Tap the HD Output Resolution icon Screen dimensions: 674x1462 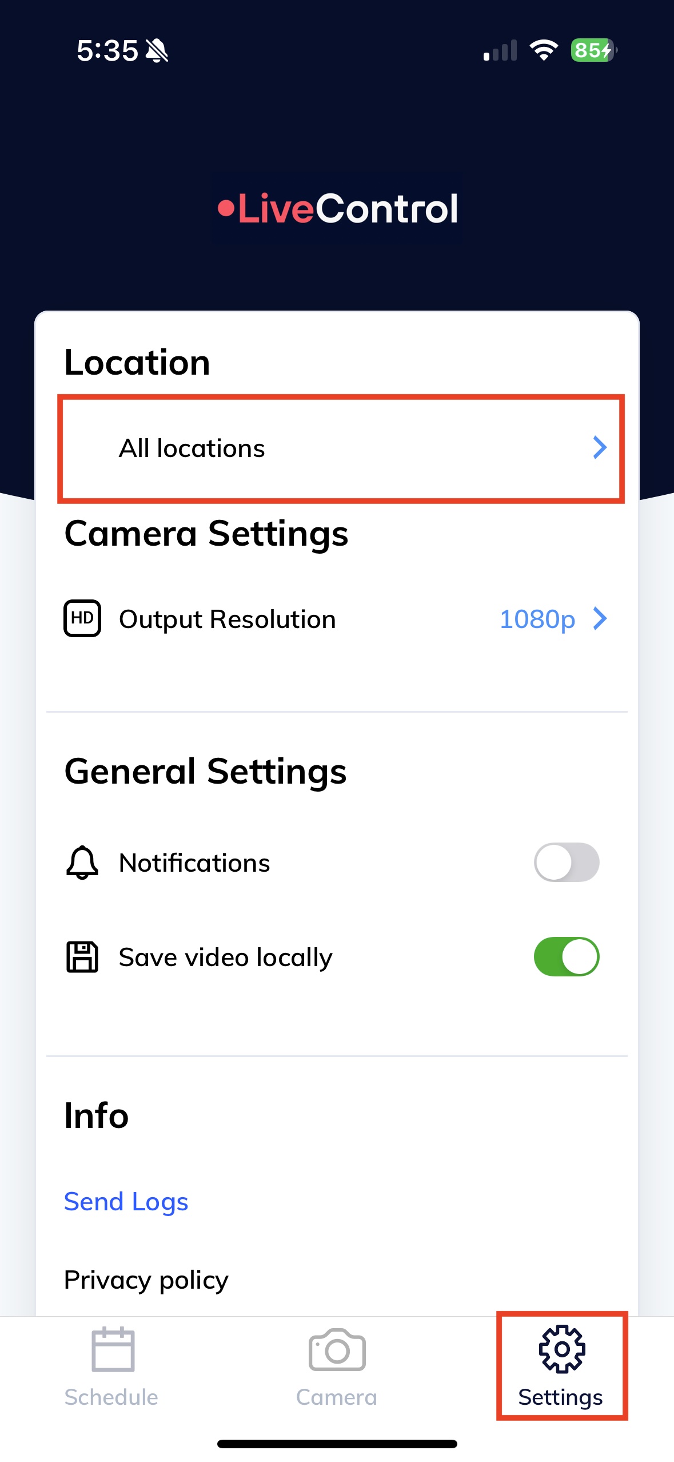[82, 618]
